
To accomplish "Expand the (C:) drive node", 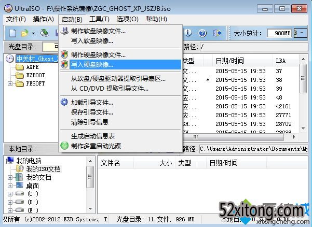I will 10,194.
